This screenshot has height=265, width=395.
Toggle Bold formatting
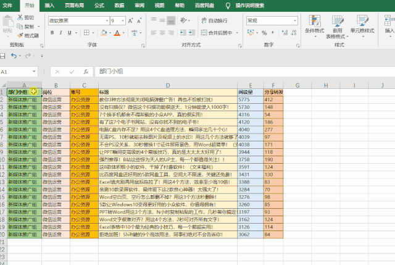click(x=52, y=33)
